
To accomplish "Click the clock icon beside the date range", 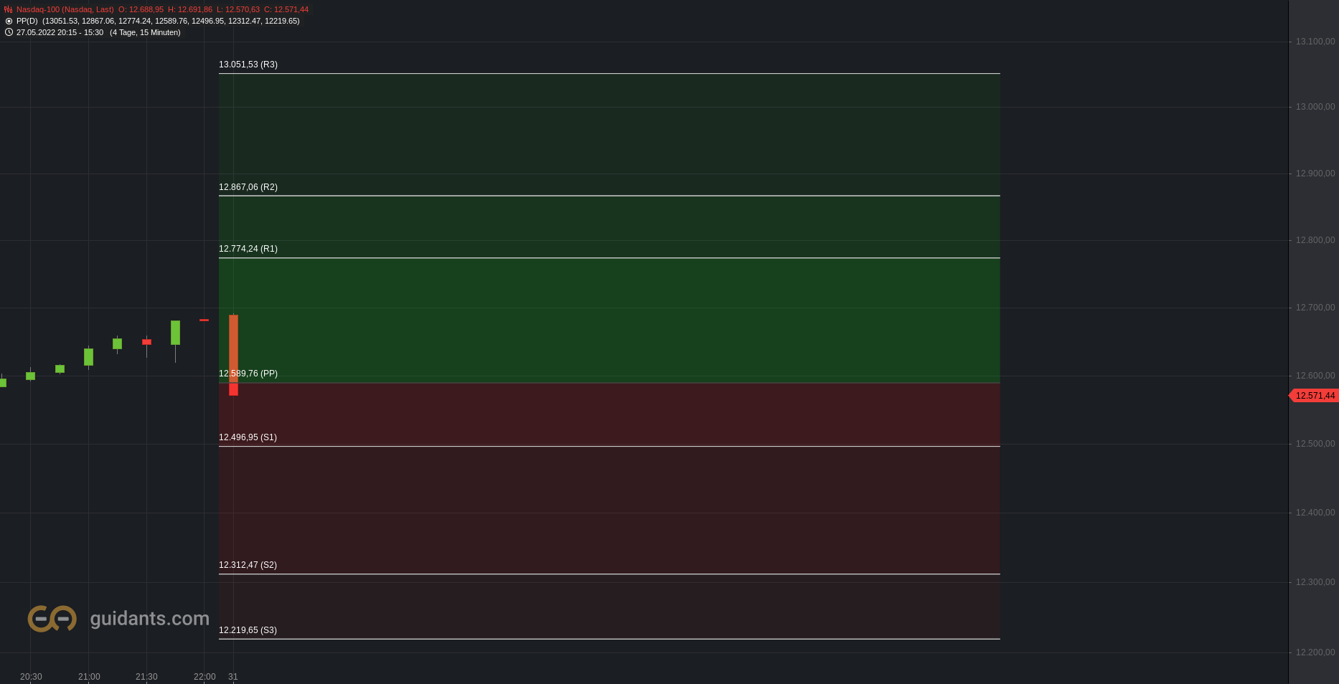I will pos(9,32).
